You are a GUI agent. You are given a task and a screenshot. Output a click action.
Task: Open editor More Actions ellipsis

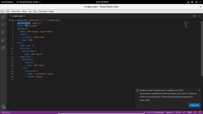click(x=199, y=16)
